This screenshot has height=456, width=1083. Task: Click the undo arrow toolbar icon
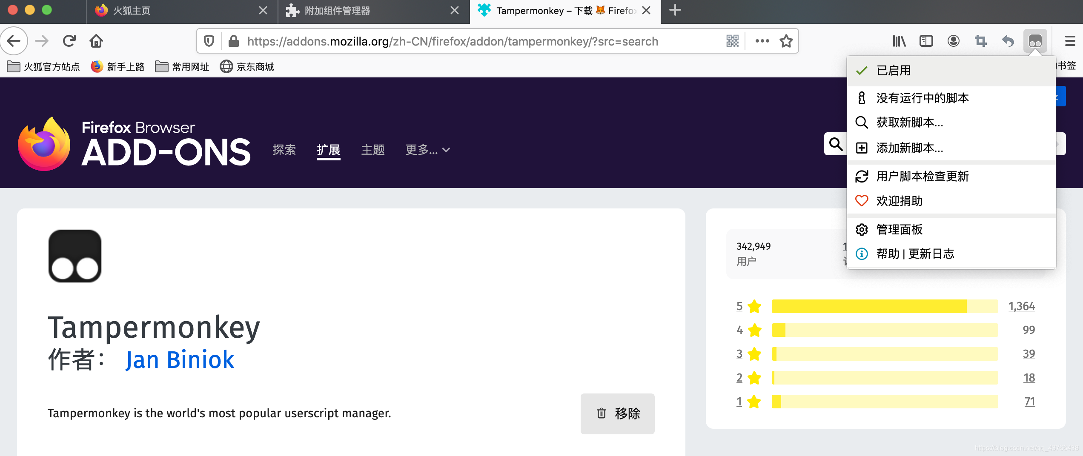point(1008,41)
